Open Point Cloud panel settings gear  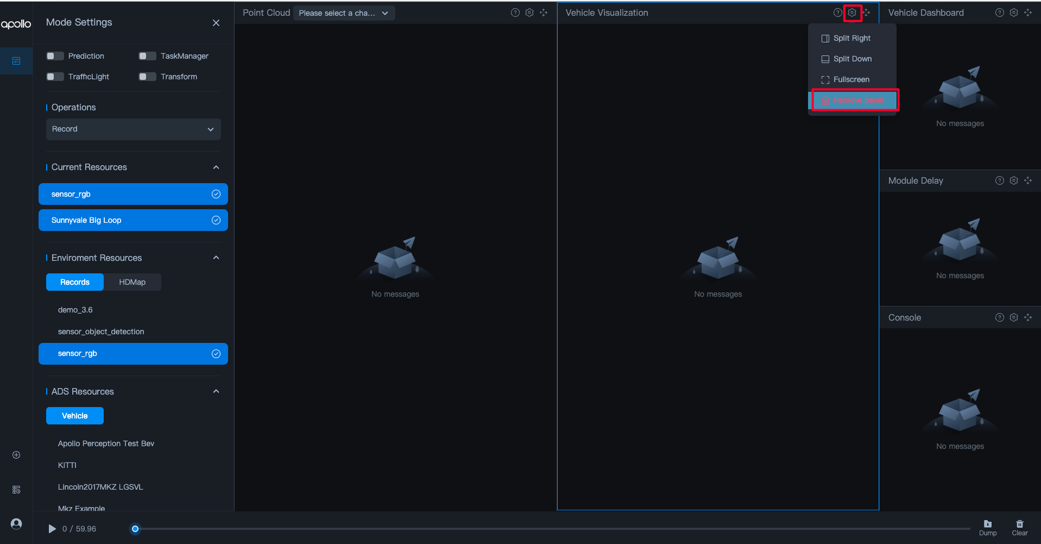click(529, 12)
